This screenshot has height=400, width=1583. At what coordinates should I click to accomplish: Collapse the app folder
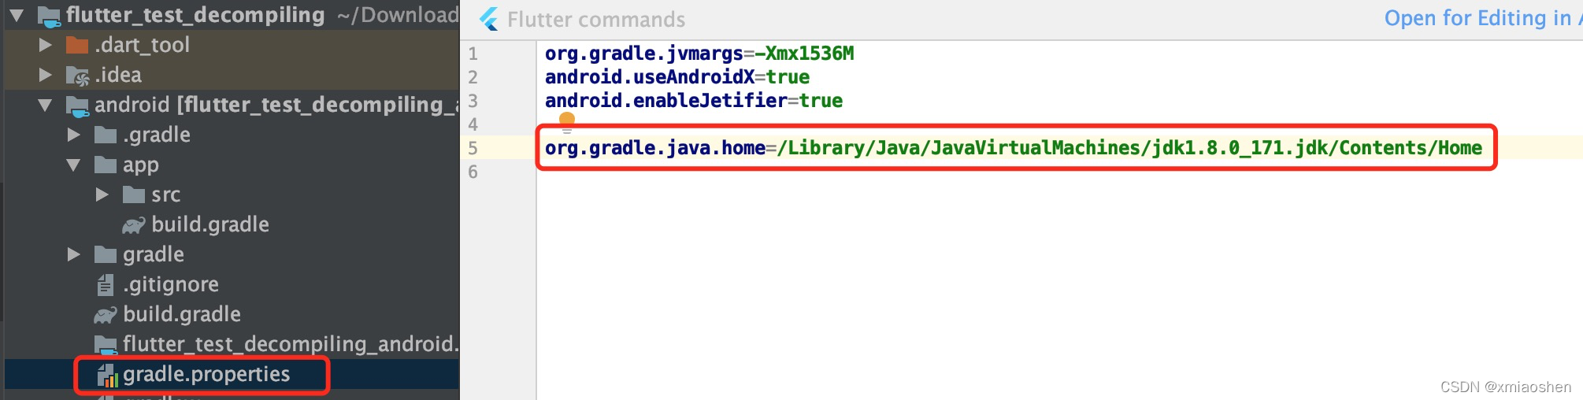tap(73, 165)
